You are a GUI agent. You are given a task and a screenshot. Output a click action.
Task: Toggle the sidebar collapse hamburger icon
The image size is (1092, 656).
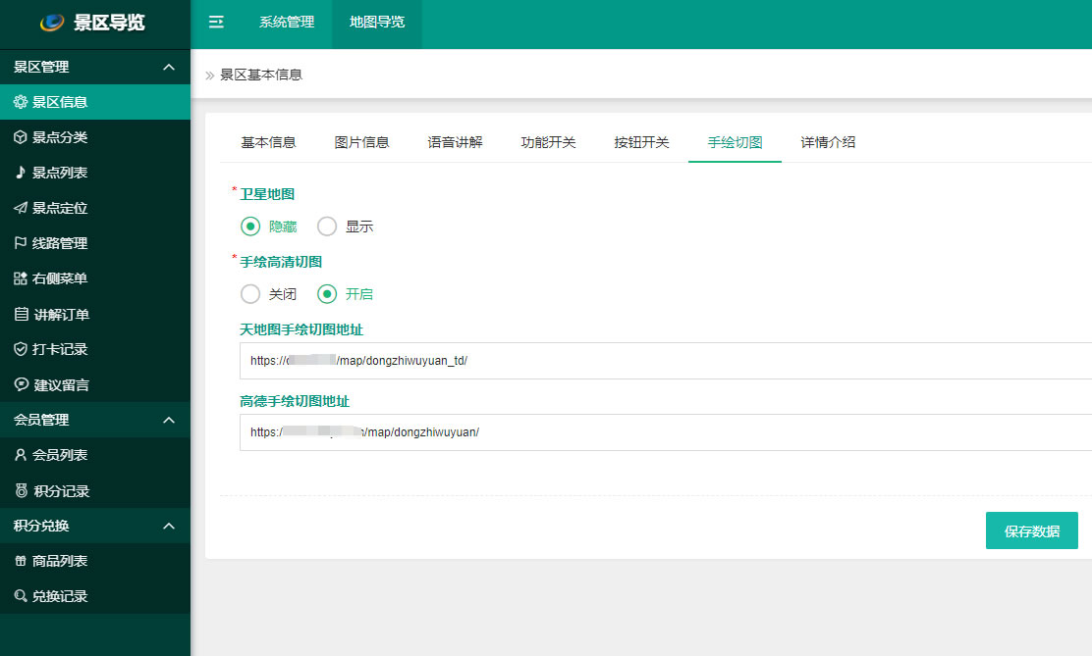[216, 23]
